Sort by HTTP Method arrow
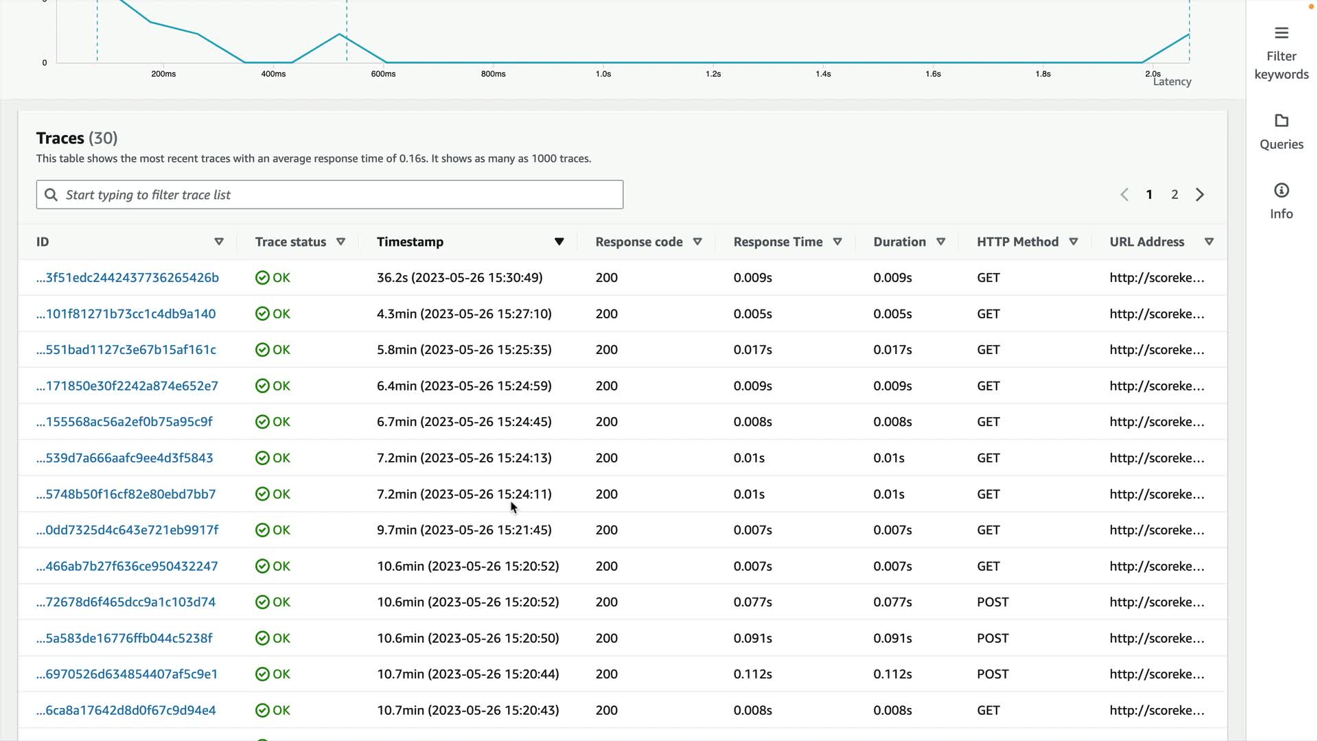The height and width of the screenshot is (741, 1318). coord(1074,242)
